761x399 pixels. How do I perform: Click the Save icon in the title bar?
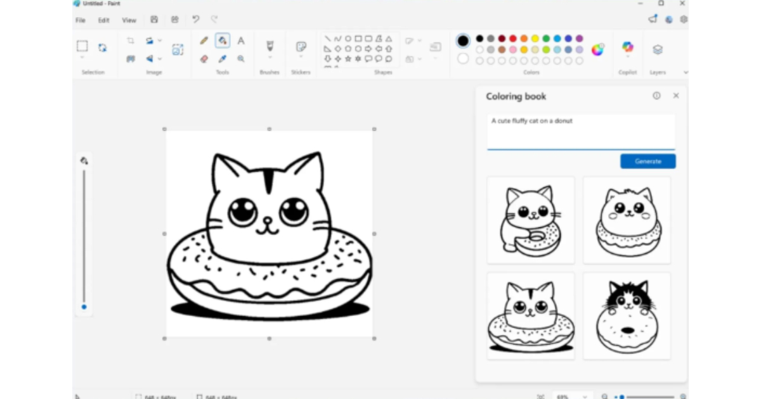154,20
